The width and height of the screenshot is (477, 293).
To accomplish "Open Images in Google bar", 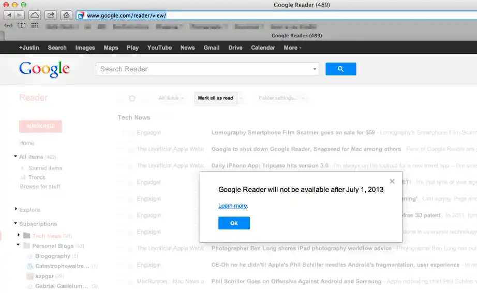I will point(85,48).
